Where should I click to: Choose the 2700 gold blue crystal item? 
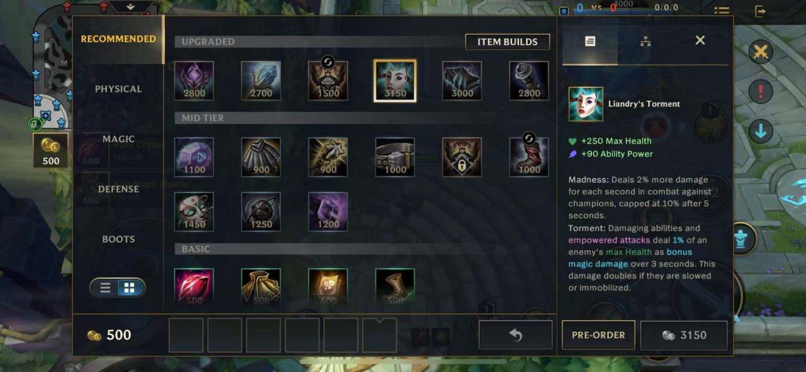coord(261,81)
